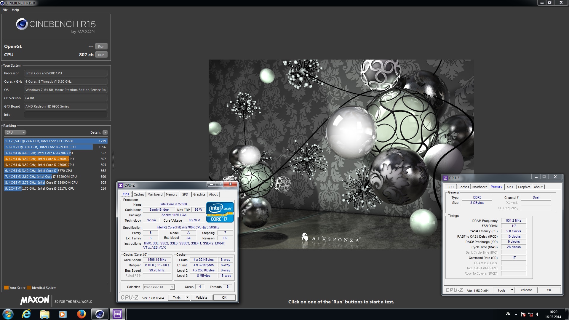
Task: Switch to Graphics tab in right CPU-Z
Action: coord(524,187)
